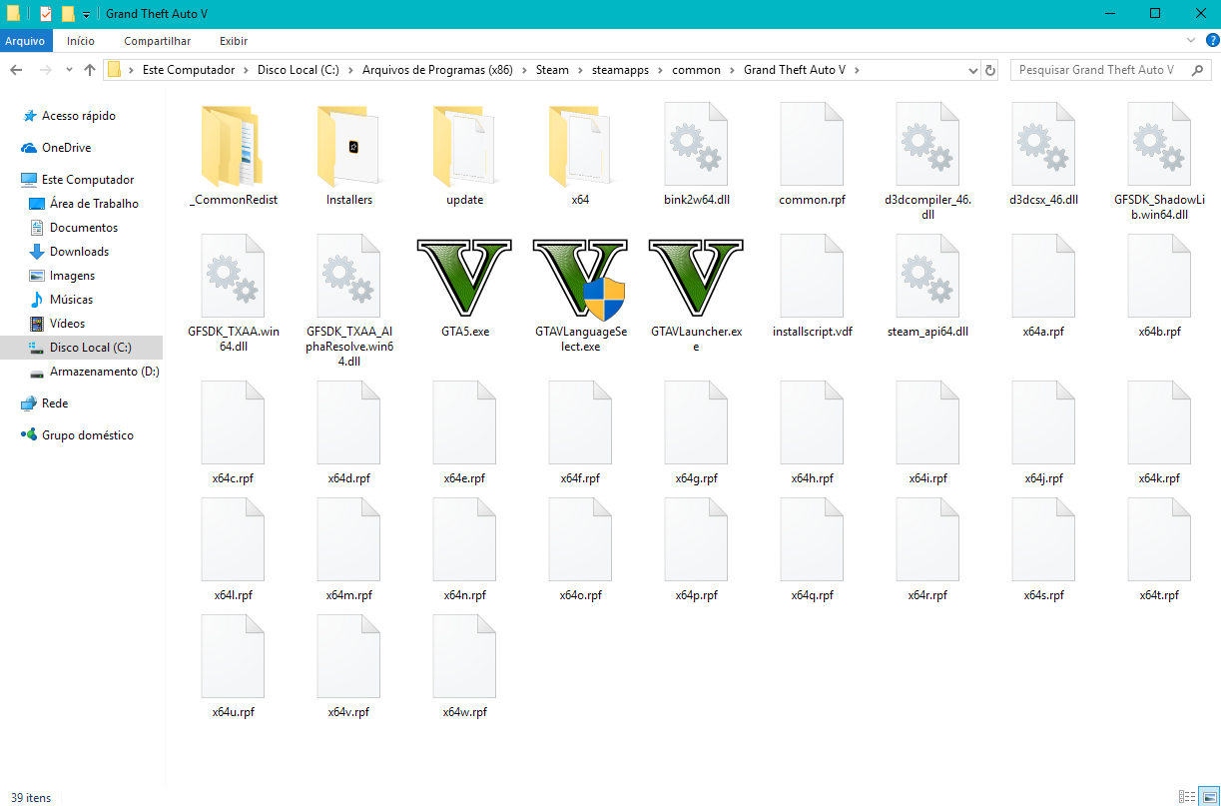
Task: Select the Installers folder
Action: pyautogui.click(x=348, y=145)
